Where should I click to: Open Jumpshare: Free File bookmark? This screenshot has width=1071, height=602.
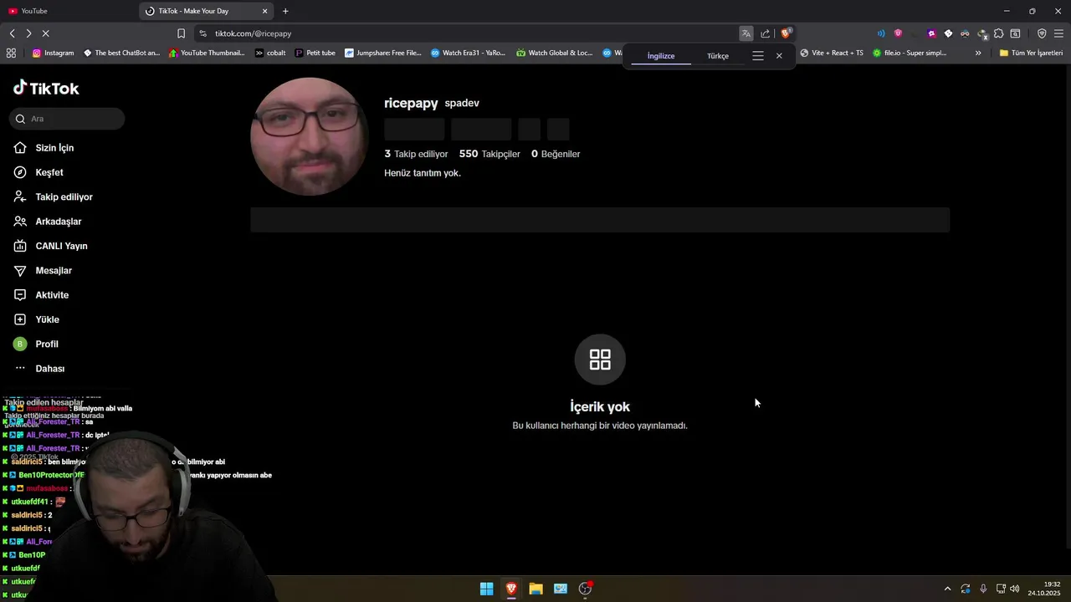383,53
